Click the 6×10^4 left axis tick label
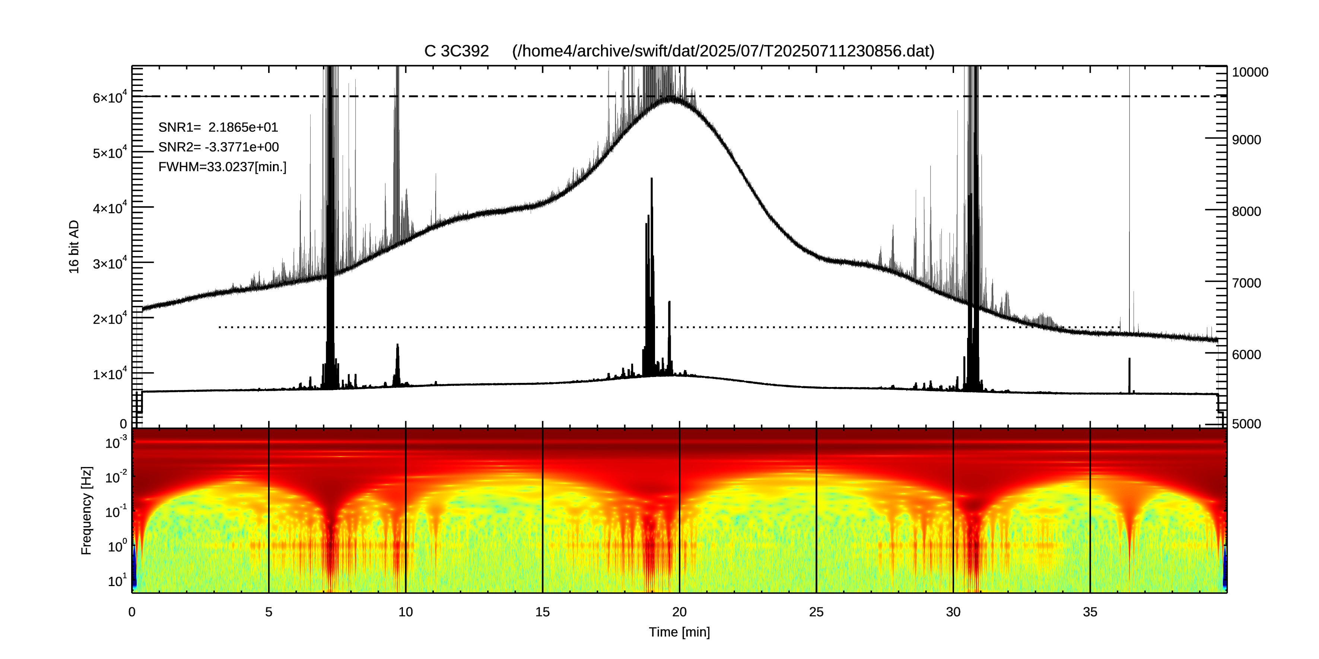The width and height of the screenshot is (1319, 659). (109, 97)
